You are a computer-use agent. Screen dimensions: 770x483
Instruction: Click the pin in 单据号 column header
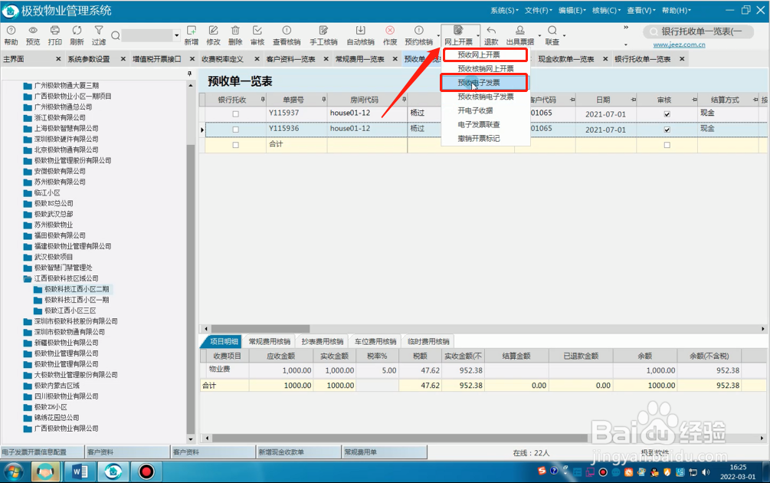click(323, 100)
